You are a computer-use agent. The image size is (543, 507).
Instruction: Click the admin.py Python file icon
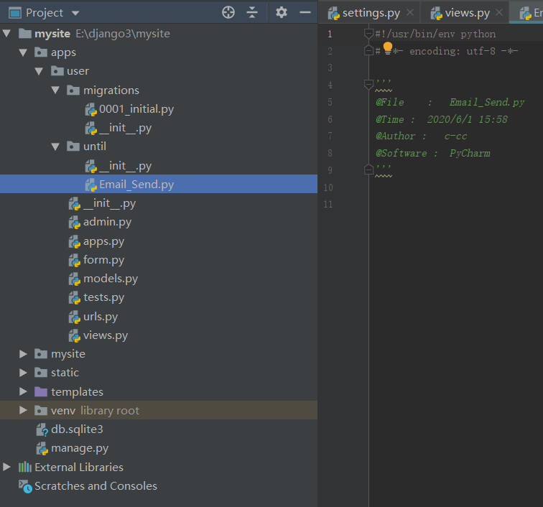(x=75, y=223)
